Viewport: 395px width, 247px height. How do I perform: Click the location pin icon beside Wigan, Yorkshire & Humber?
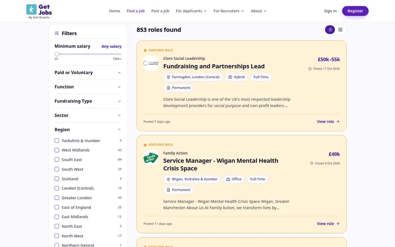[x=168, y=179]
